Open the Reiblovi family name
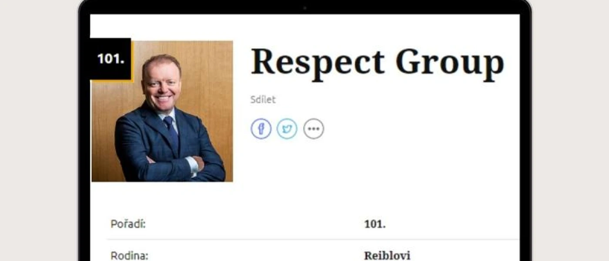Screen dimensions: 609x261 [387, 255]
